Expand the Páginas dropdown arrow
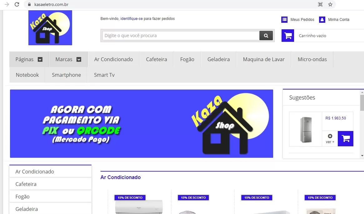 pos(40,60)
